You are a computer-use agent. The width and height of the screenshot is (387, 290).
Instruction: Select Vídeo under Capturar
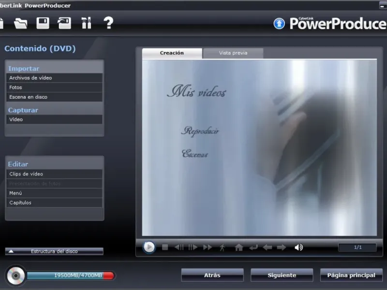[54, 119]
